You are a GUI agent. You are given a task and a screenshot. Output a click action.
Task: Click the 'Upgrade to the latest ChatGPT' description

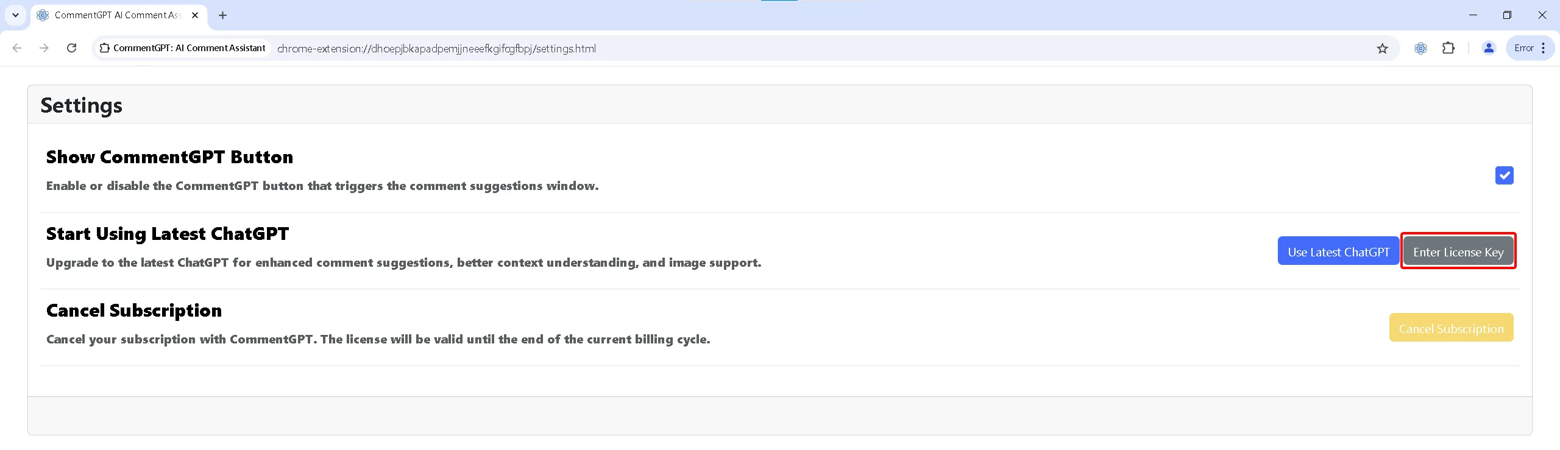(403, 262)
